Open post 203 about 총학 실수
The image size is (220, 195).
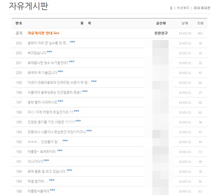coord(48,43)
